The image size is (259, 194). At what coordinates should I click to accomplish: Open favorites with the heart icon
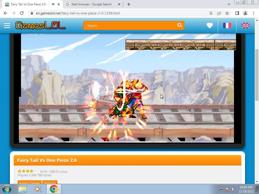[x=210, y=26]
